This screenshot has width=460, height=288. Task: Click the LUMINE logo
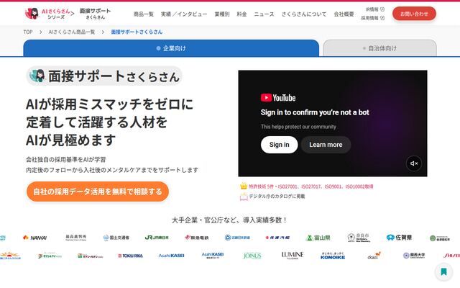click(293, 255)
